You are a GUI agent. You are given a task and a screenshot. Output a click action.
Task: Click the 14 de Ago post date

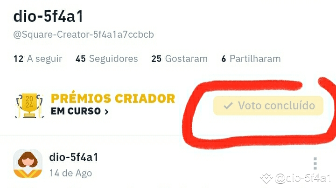(x=71, y=173)
